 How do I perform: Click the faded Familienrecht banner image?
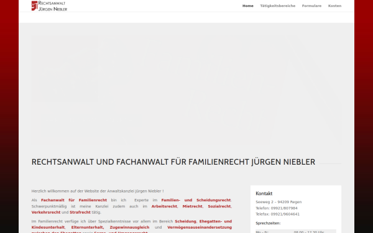[x=186, y=90]
